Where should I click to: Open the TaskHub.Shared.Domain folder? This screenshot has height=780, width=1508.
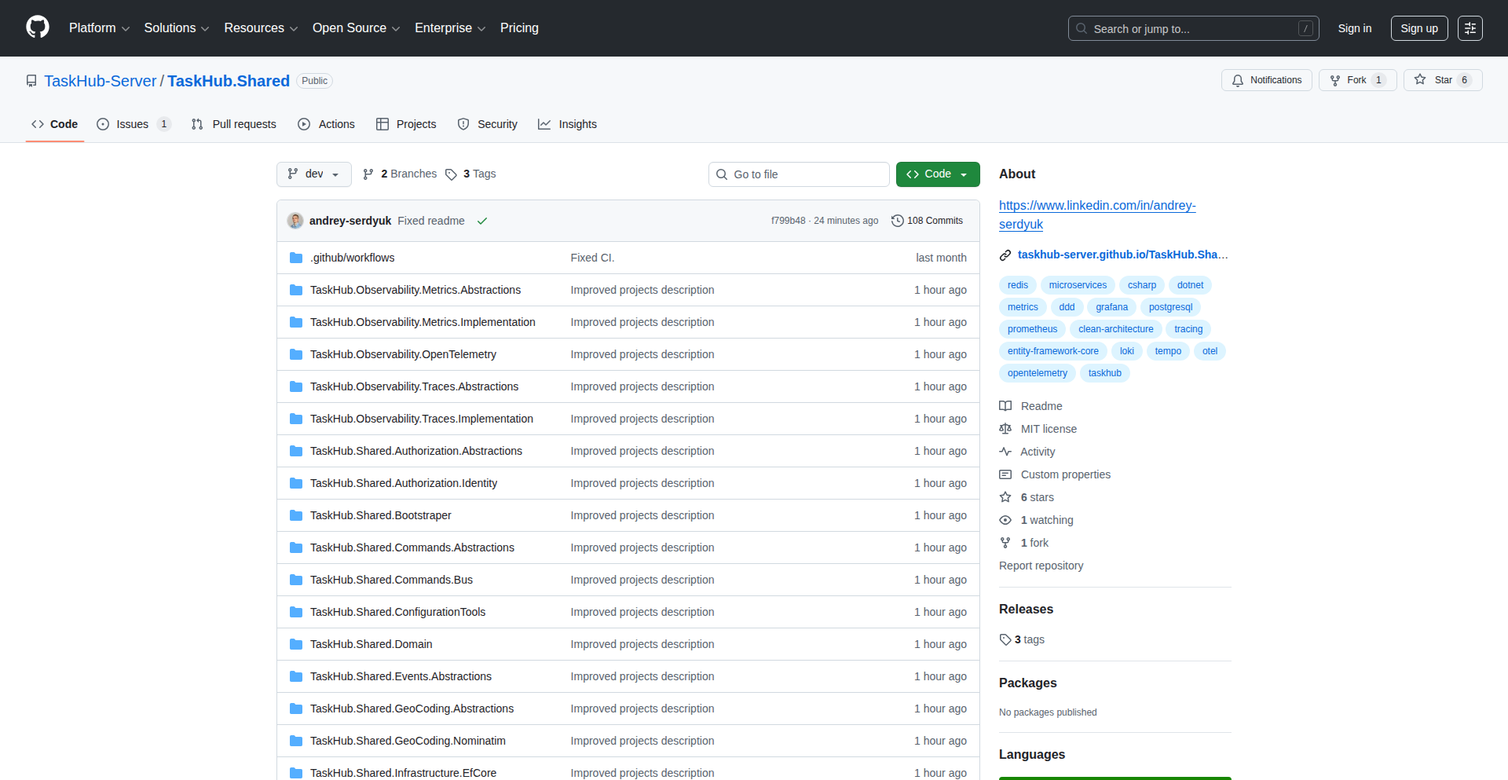(371, 644)
